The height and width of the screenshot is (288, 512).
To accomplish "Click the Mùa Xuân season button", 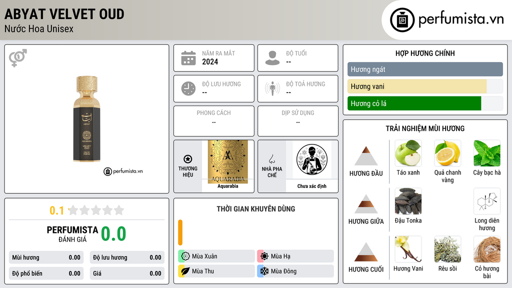I will 216,256.
